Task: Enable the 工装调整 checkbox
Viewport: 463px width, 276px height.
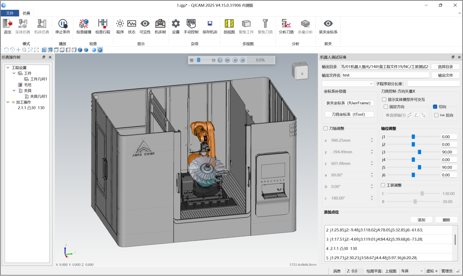Action: (x=383, y=185)
